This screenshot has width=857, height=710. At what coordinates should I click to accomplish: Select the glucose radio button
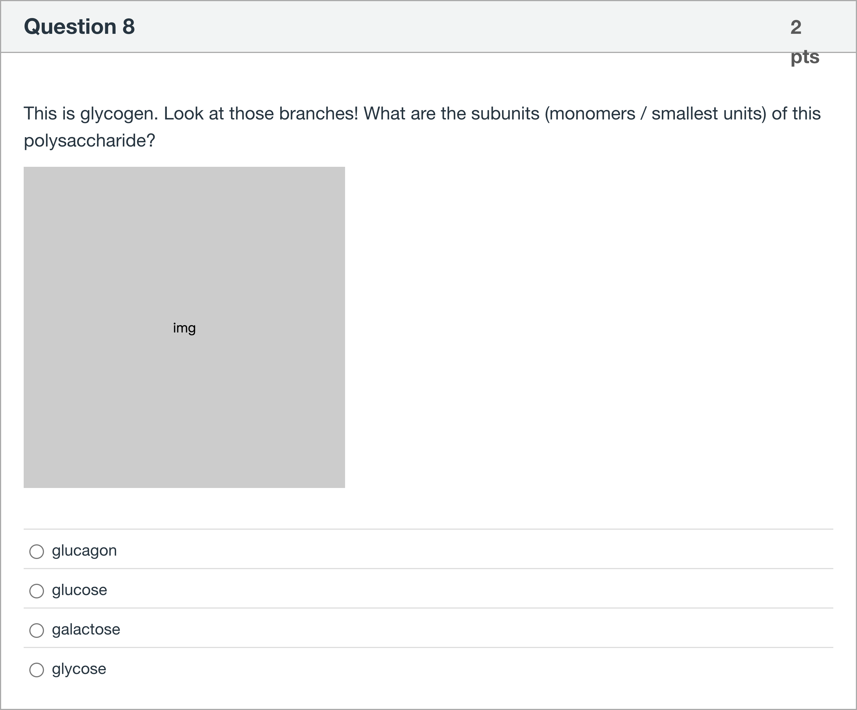(x=37, y=591)
